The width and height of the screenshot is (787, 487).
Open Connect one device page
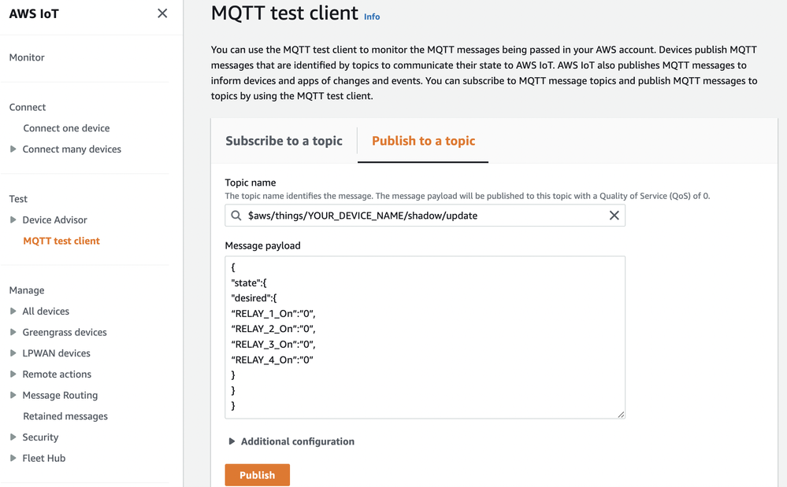click(66, 127)
